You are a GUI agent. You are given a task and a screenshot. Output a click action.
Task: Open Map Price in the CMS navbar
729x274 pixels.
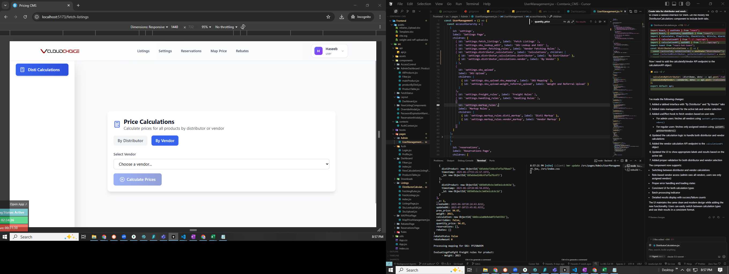click(x=218, y=51)
